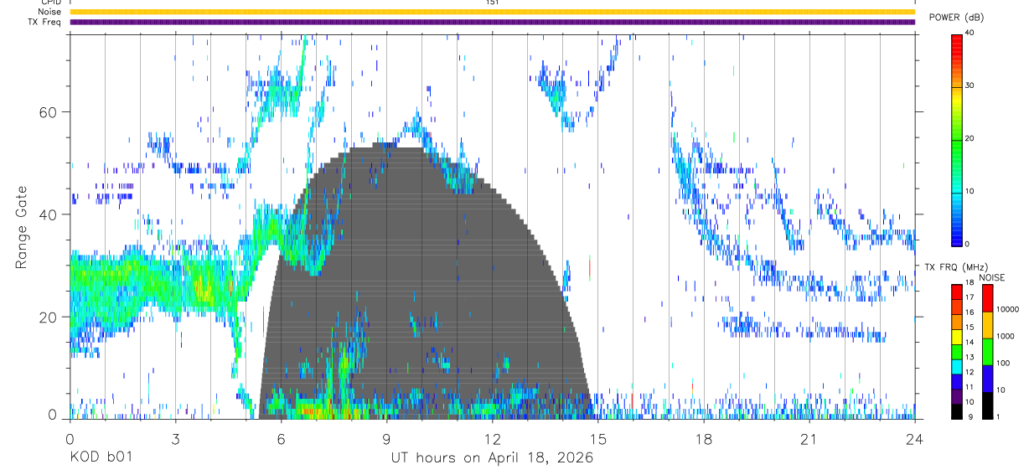The width and height of the screenshot is (1029, 475).
Task: Pick the red top noise swatch
Action: pos(987,298)
